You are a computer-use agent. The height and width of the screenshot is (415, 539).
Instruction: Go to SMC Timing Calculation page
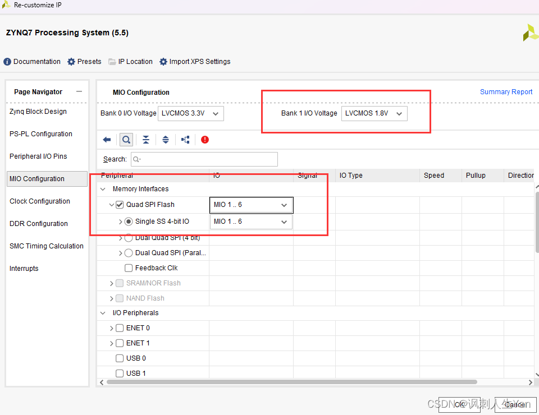47,246
